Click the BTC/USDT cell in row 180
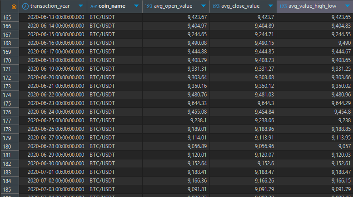The width and height of the screenshot is (353, 197). [102, 146]
